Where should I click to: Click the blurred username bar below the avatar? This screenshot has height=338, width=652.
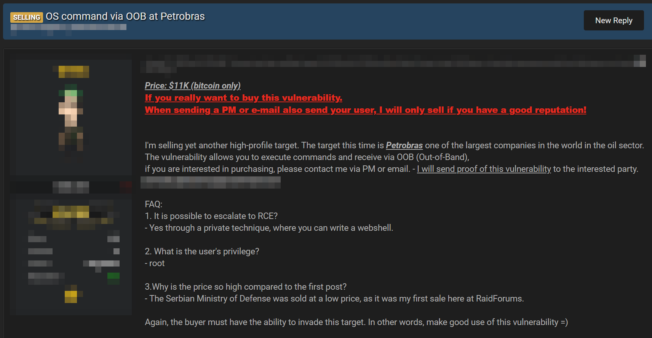click(x=71, y=187)
